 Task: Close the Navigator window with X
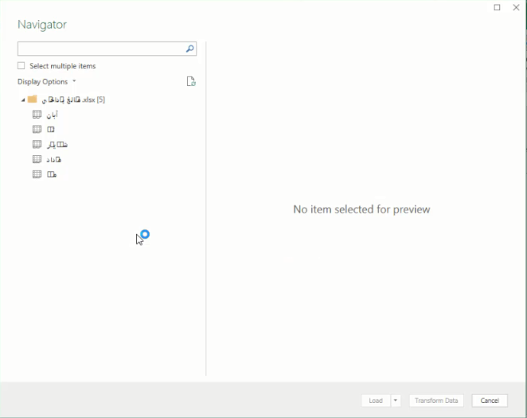pos(516,7)
